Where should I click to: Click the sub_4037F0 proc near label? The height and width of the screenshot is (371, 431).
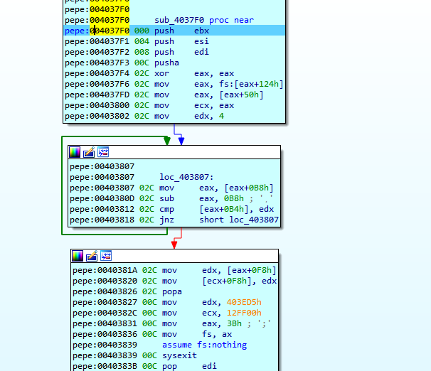[203, 20]
